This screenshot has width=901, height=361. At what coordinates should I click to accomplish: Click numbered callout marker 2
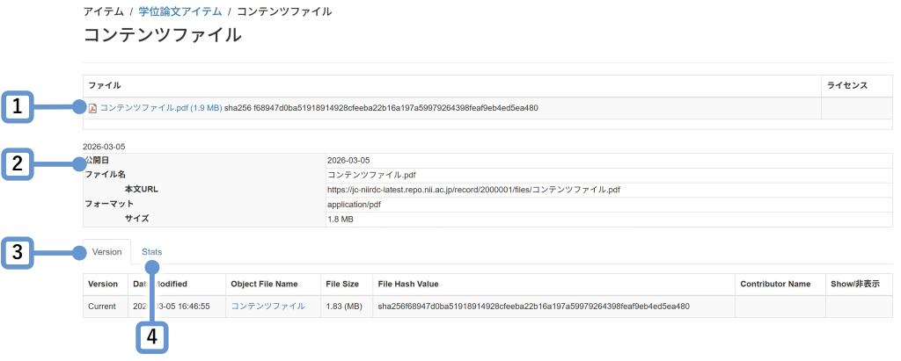point(18,163)
